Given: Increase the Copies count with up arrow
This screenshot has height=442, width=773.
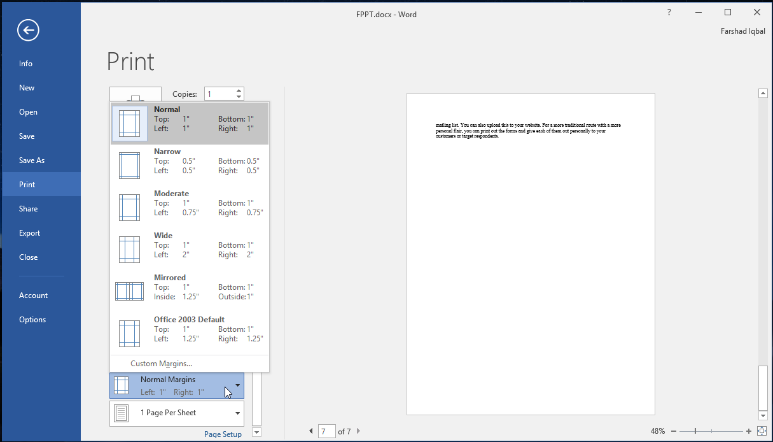Looking at the screenshot, I should [x=239, y=90].
